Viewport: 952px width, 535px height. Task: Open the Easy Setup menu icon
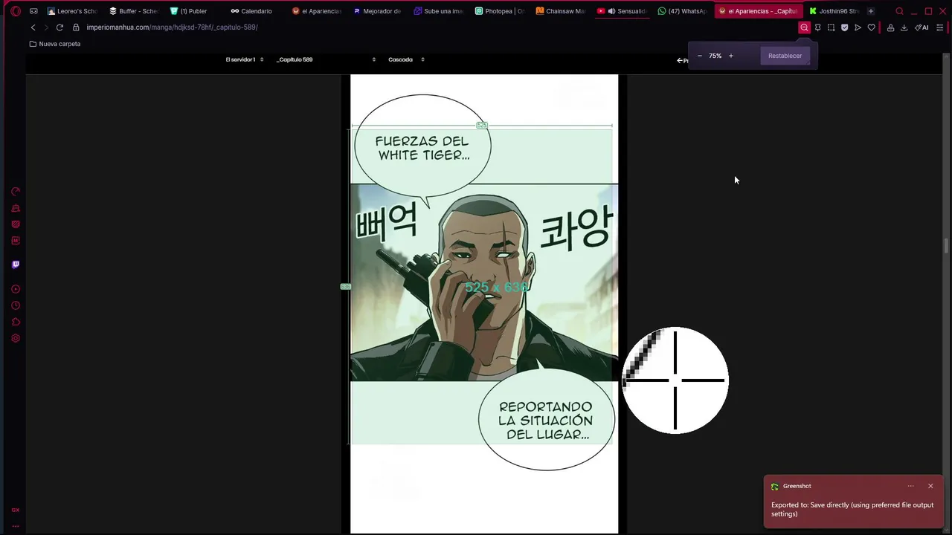click(x=940, y=27)
